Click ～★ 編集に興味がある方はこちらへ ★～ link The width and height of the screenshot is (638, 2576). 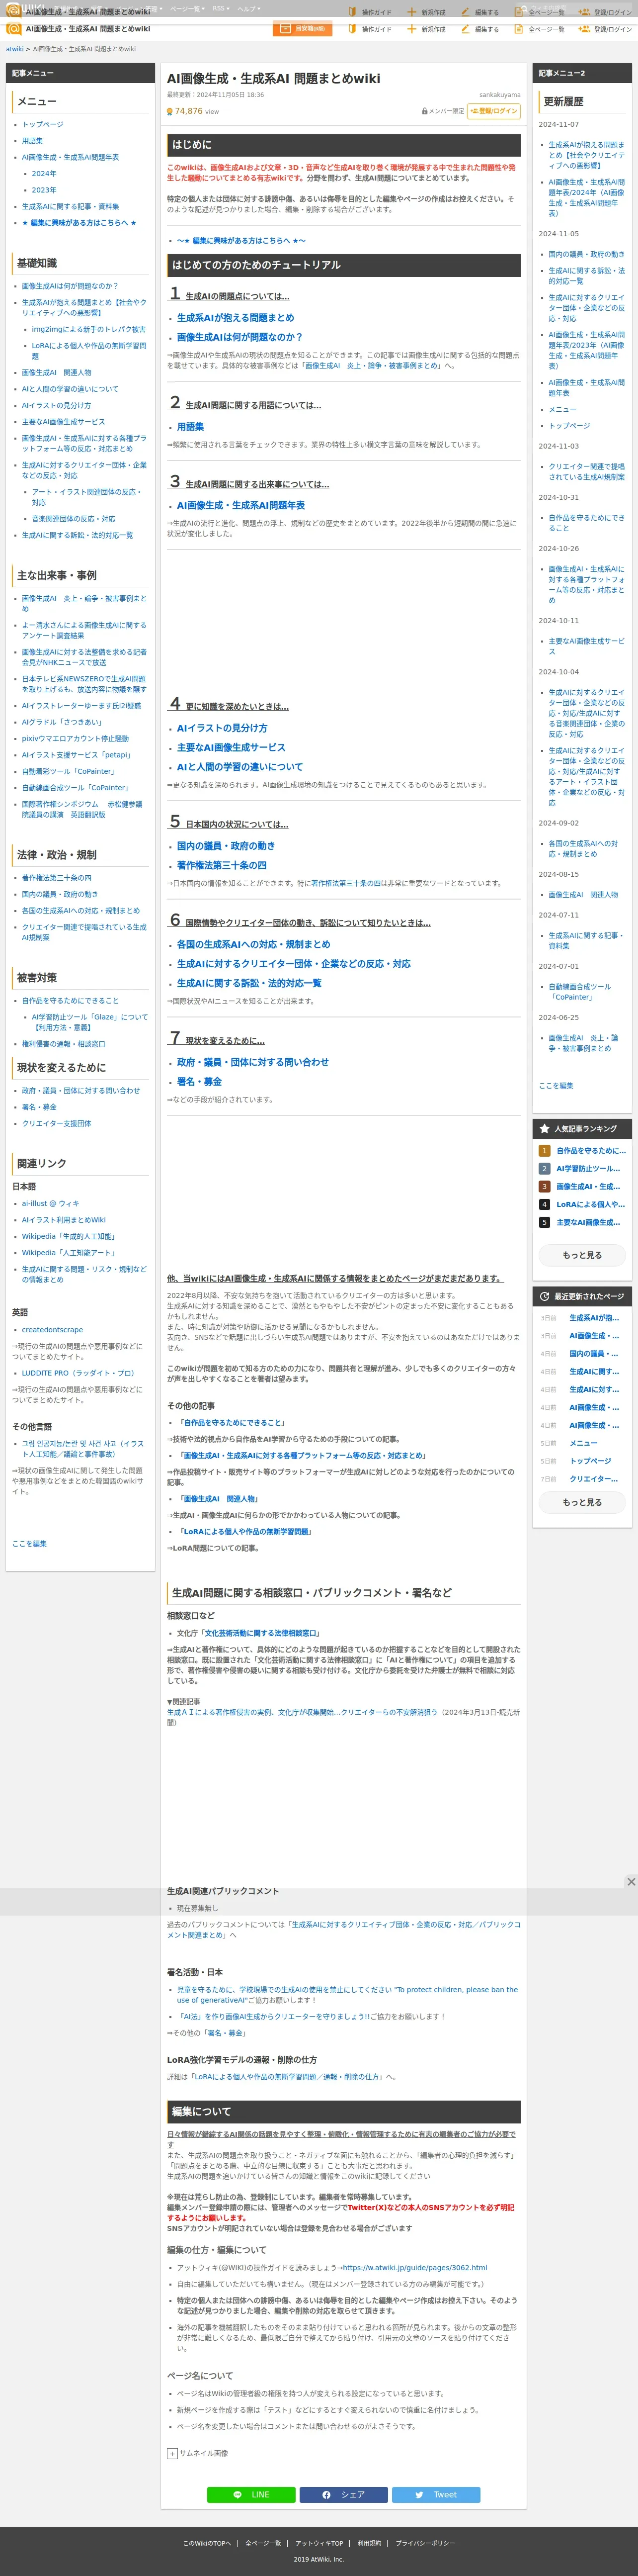[241, 240]
